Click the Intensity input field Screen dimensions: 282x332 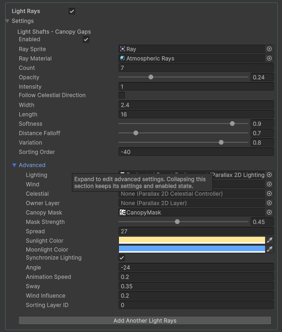[196, 86]
